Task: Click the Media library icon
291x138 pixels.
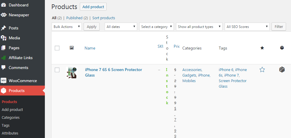Action: pyautogui.click(x=3, y=38)
